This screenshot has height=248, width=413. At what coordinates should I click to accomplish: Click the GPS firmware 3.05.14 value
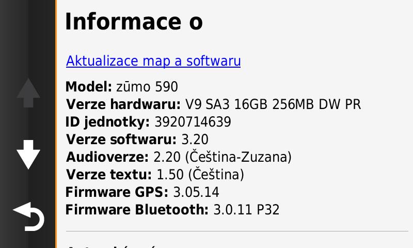[196, 193]
